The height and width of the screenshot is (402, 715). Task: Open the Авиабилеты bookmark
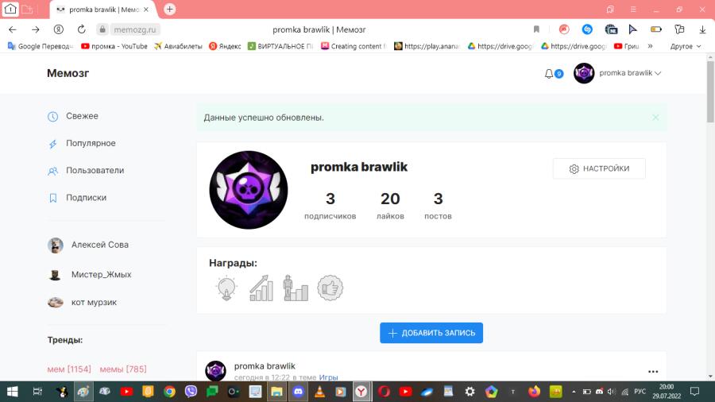178,46
